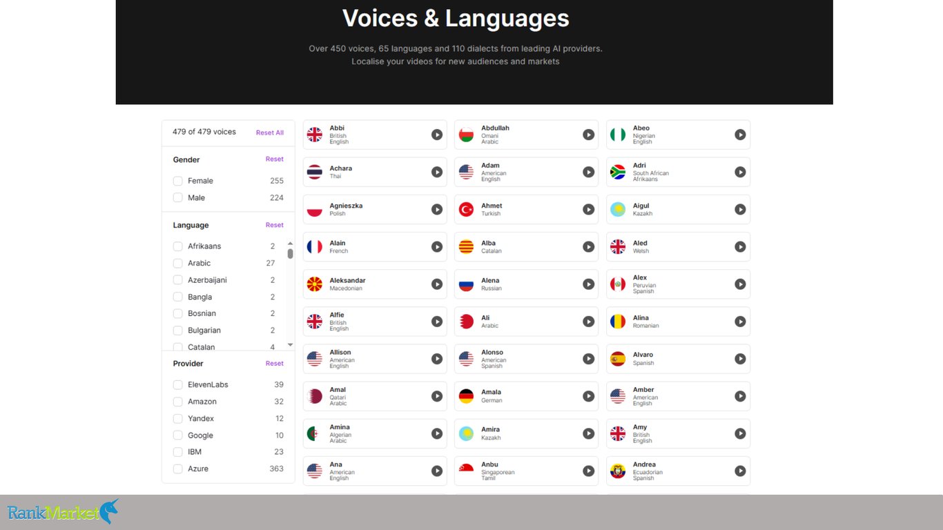This screenshot has width=943, height=530.
Task: Select the Alena voice Russian flag
Action: click(467, 284)
